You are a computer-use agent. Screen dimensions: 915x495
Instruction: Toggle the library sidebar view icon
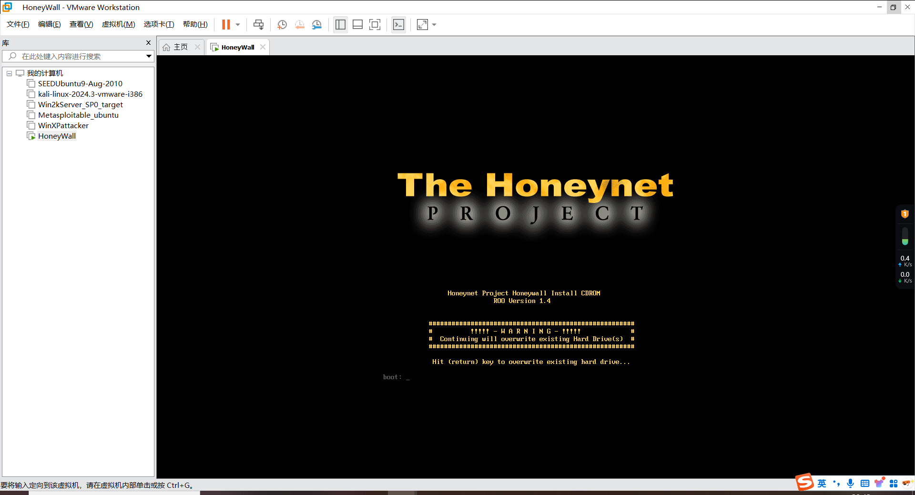[340, 24]
